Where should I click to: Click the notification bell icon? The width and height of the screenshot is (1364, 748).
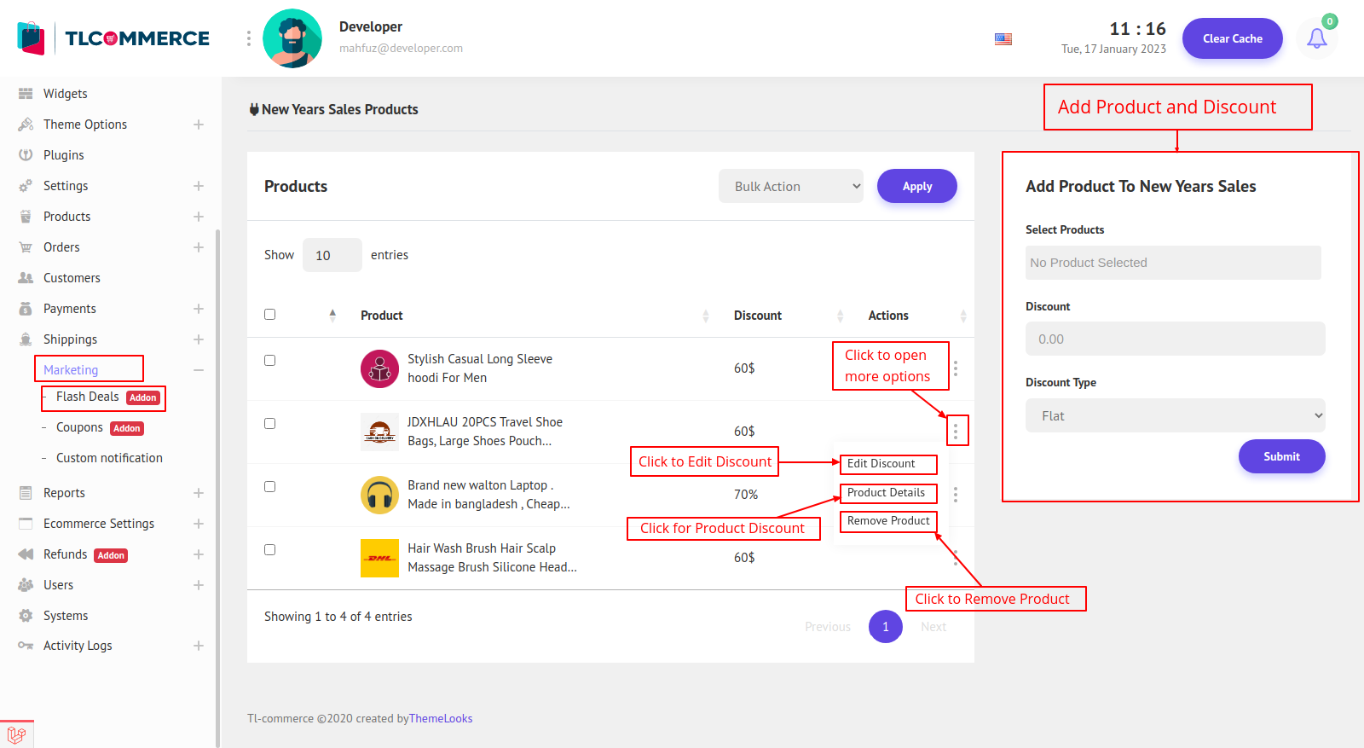(x=1316, y=38)
